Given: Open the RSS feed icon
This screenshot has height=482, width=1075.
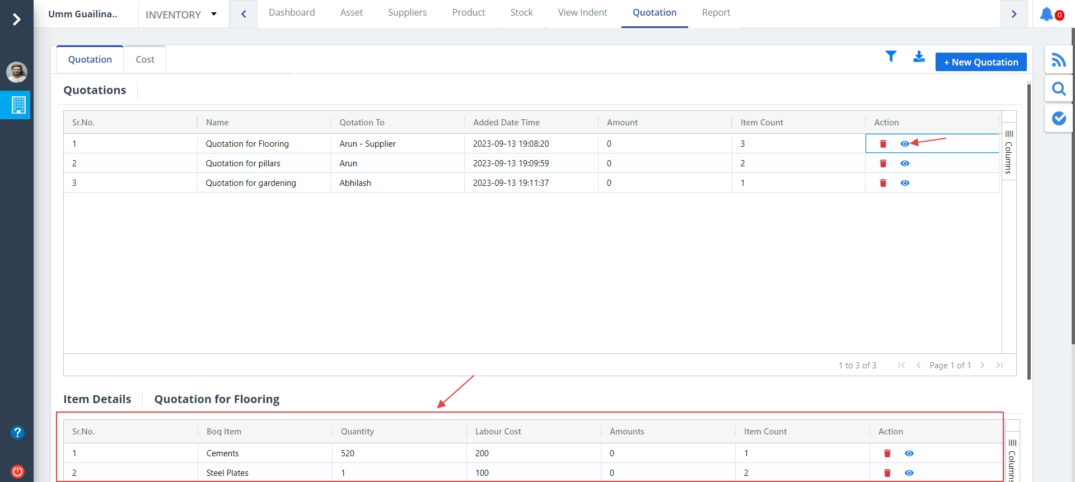Looking at the screenshot, I should [x=1058, y=60].
